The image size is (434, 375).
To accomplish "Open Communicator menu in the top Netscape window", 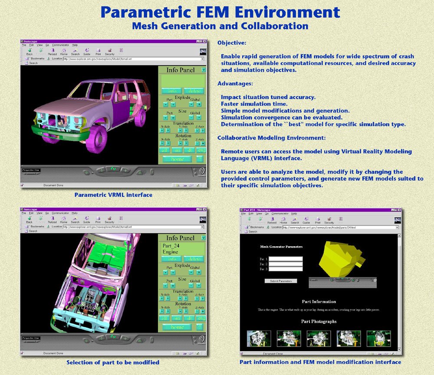I will click(60, 45).
